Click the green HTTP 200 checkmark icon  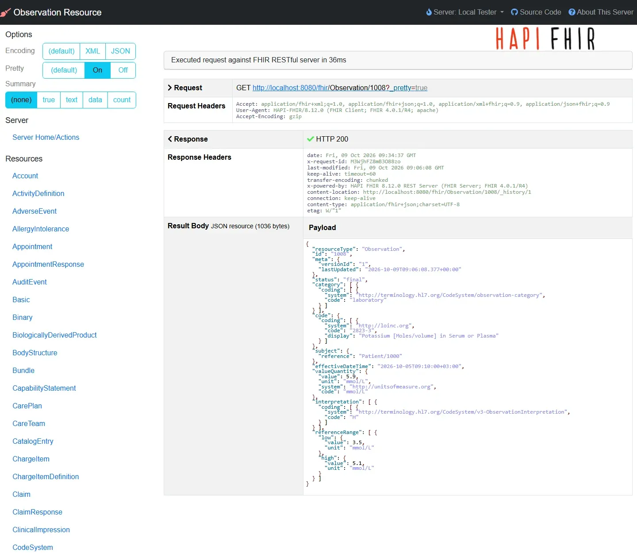click(311, 139)
